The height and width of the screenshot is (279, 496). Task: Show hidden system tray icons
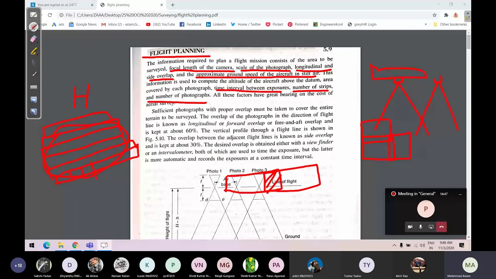point(394,245)
